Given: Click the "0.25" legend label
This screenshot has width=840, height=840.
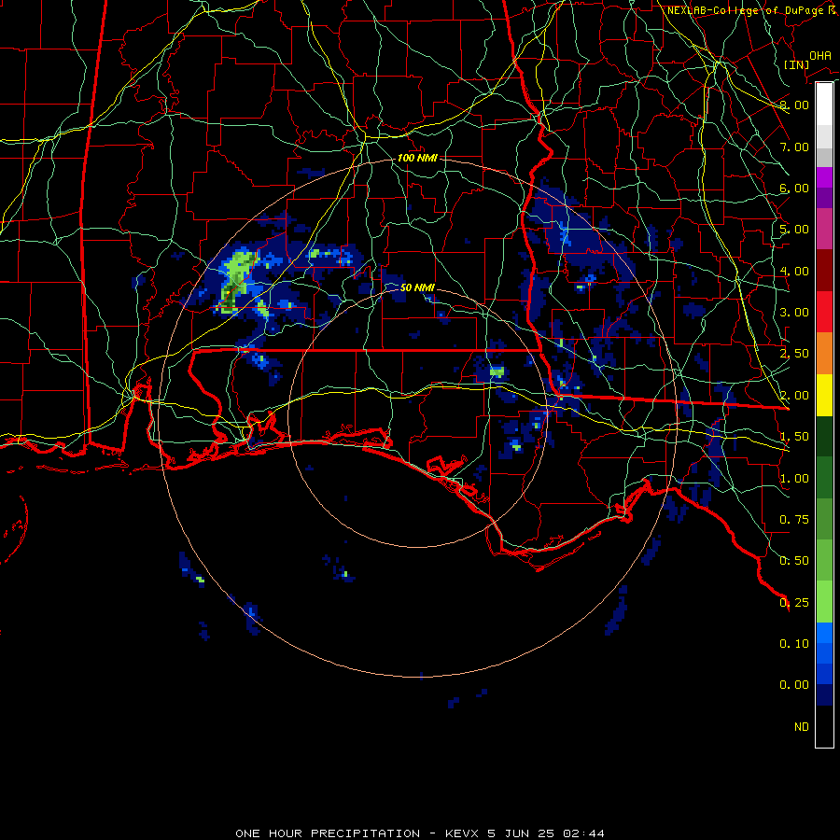Looking at the screenshot, I should (x=794, y=603).
